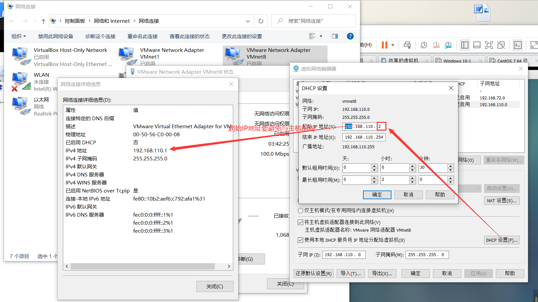The height and width of the screenshot is (302, 538).
Task: Navigate to 网络和 Internet breadcrumb
Action: (x=112, y=21)
